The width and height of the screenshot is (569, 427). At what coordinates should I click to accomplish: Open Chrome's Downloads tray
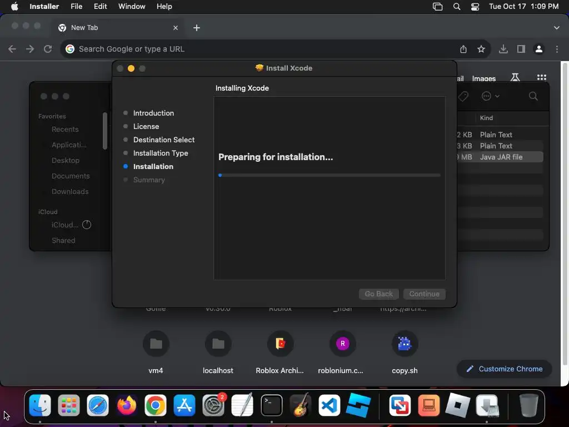(503, 49)
